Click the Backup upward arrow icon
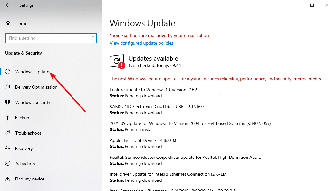This screenshot has width=334, height=191. point(8,117)
